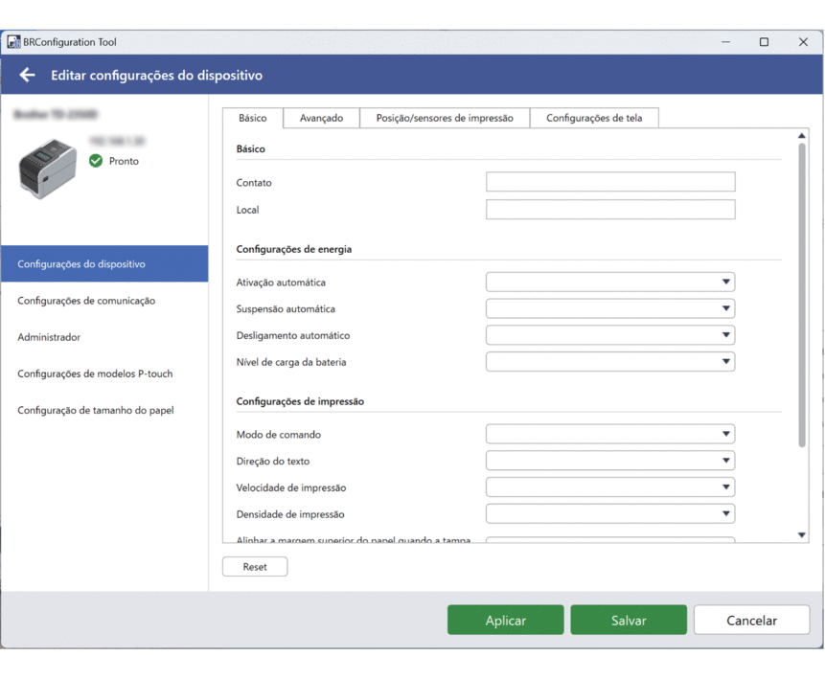Screen dimensions: 825x679
Task: Click the vertical scrollbar thumb
Action: pyautogui.click(x=802, y=295)
